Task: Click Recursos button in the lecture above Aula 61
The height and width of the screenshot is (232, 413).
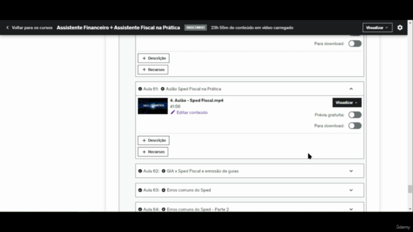Action: 153,70
